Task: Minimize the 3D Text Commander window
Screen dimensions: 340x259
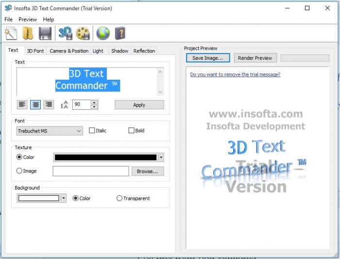Action: [x=288, y=8]
